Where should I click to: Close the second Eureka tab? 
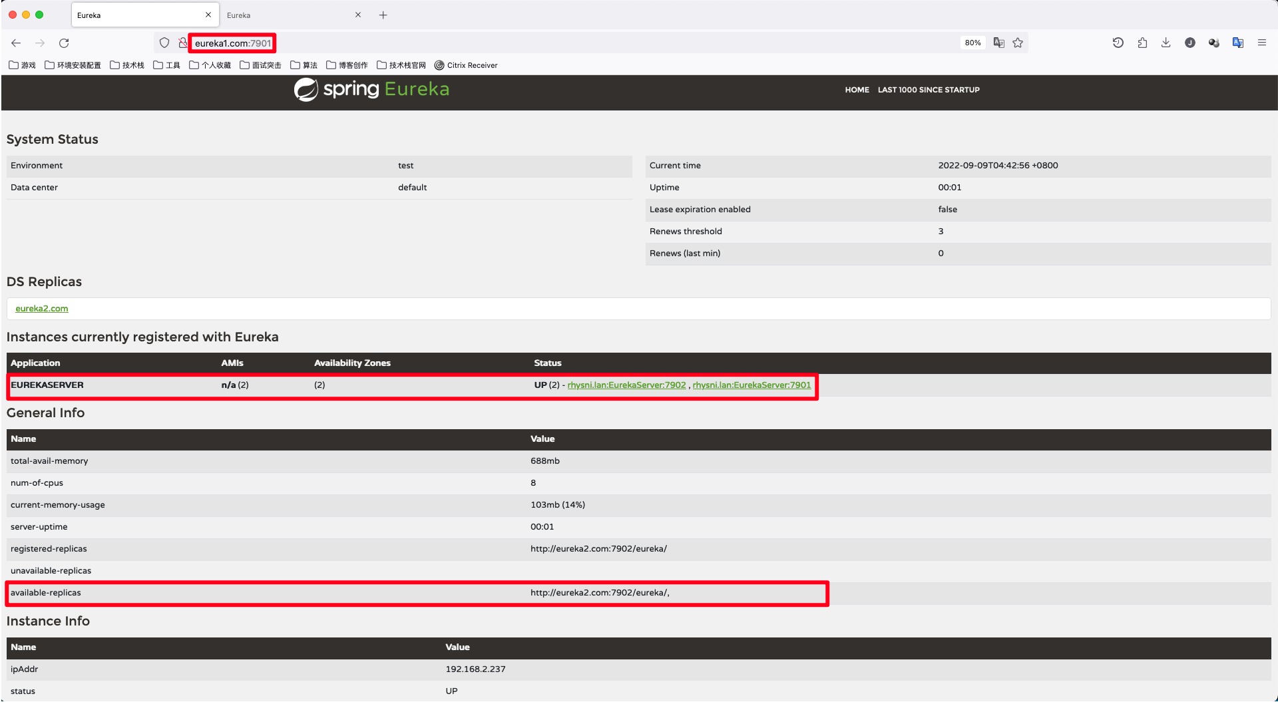click(x=358, y=15)
